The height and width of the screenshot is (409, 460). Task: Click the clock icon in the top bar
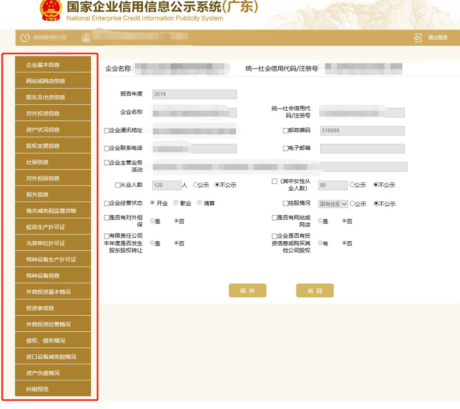pos(25,38)
